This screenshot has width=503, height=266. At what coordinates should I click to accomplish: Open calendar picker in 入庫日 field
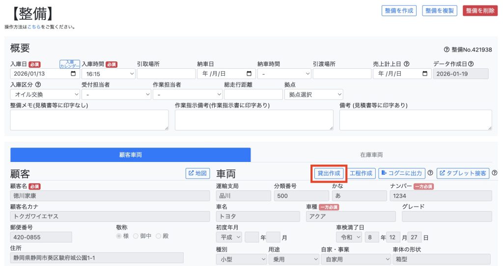(74, 74)
